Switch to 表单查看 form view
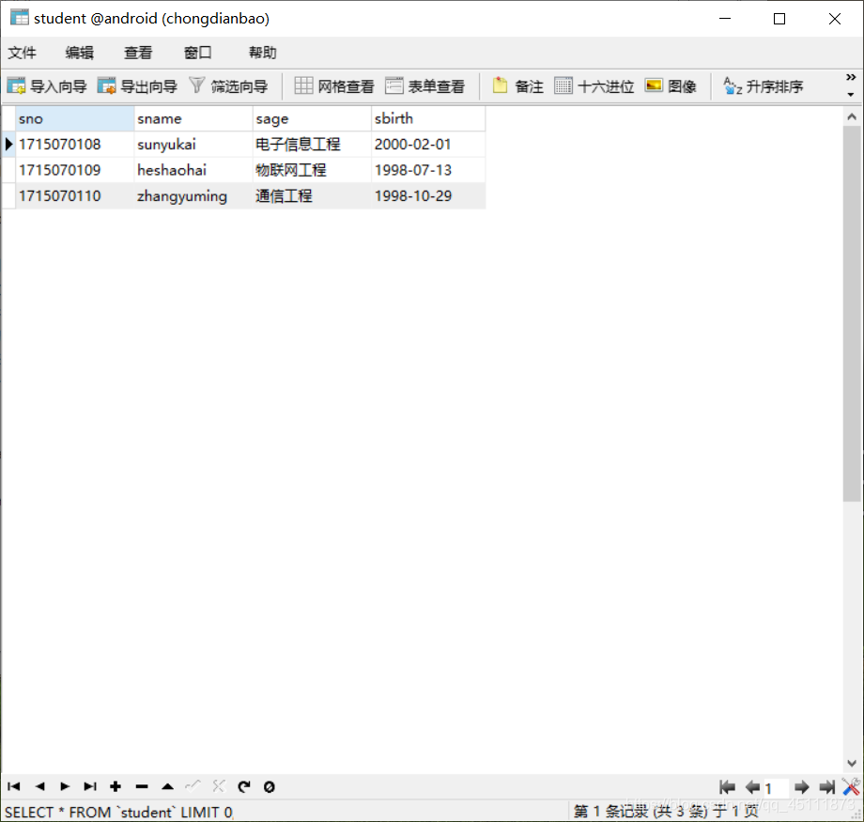The width and height of the screenshot is (864, 822). click(424, 86)
